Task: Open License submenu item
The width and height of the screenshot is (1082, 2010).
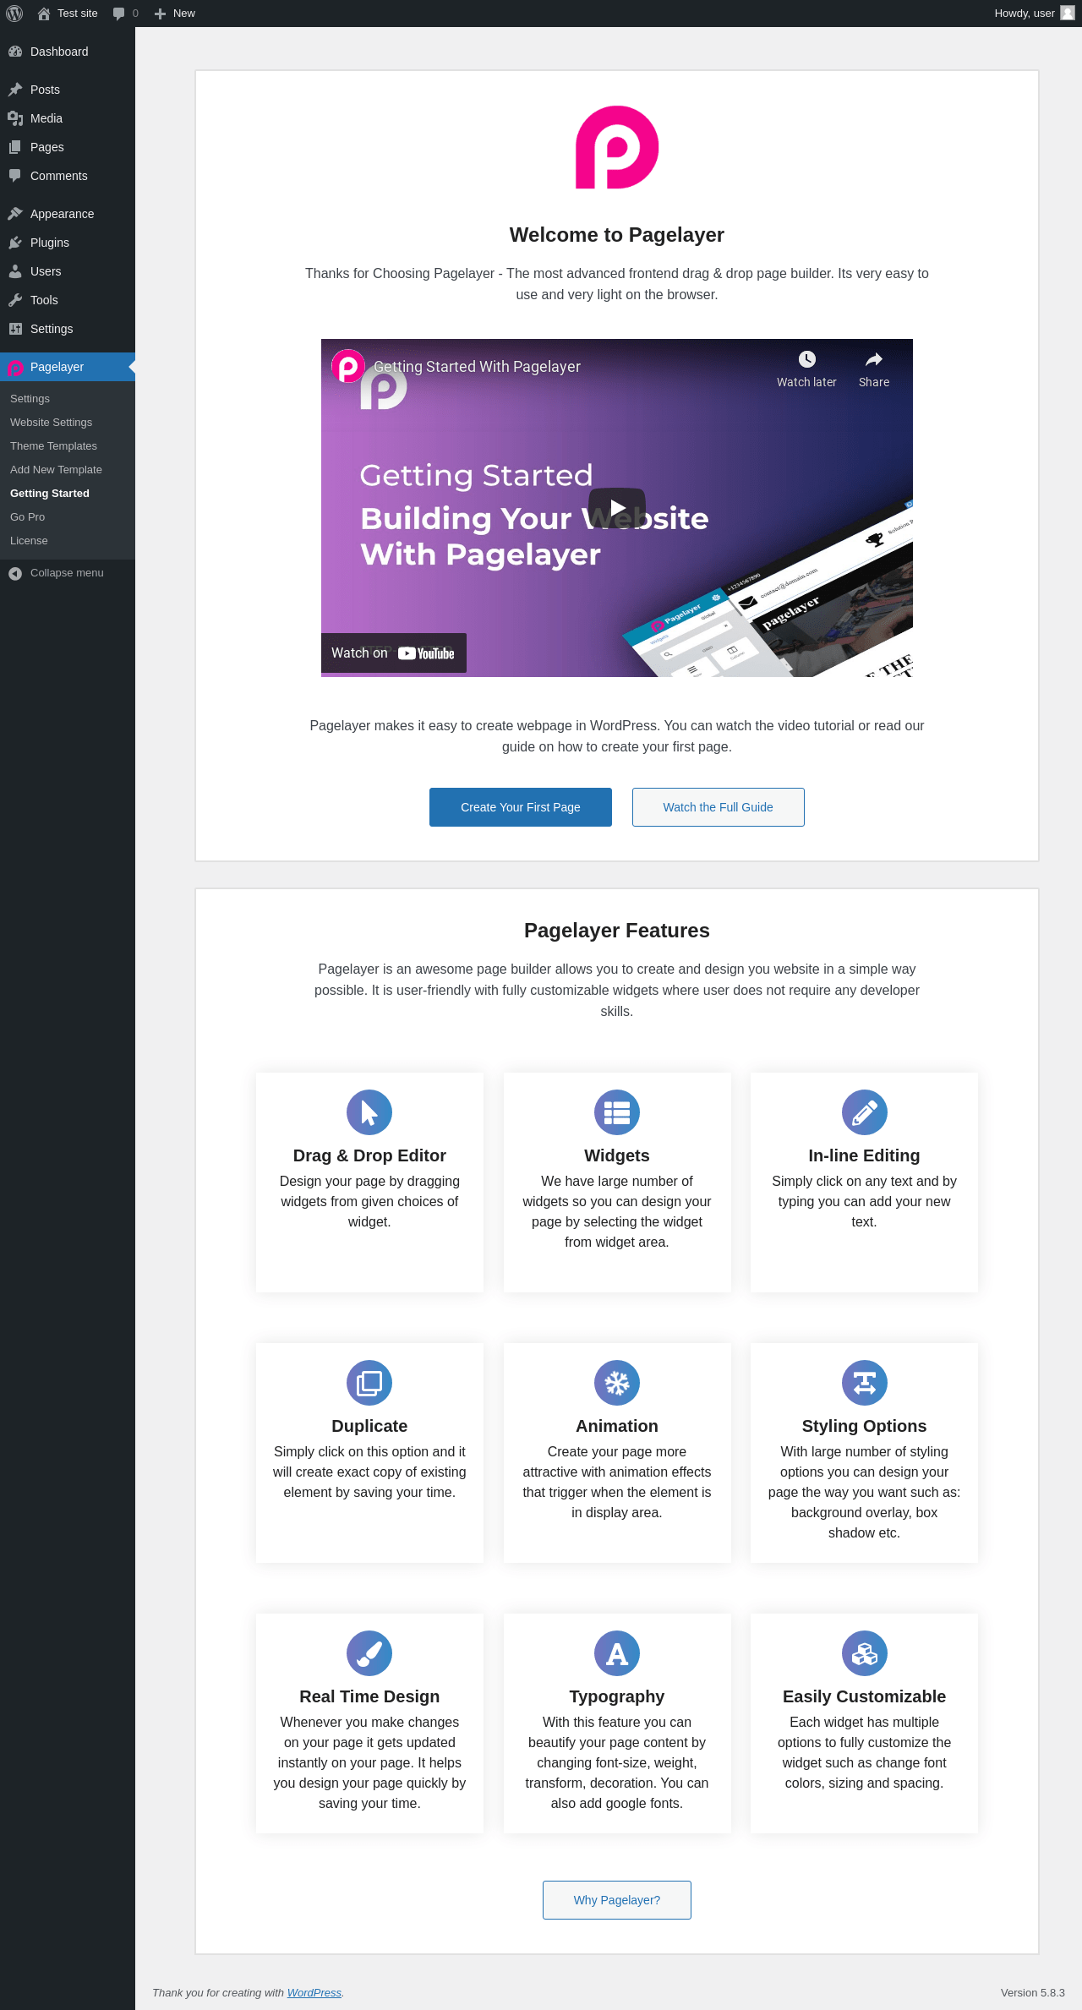Action: [x=29, y=541]
